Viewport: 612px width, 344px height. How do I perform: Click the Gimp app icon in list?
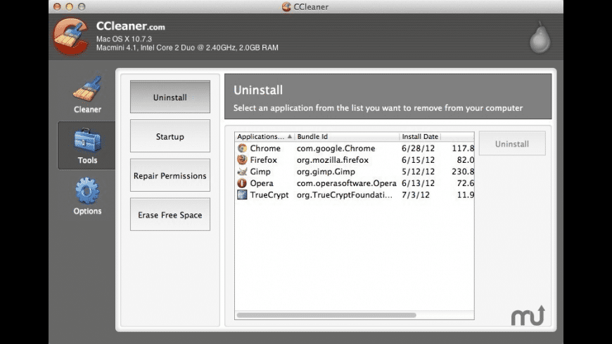[242, 171]
